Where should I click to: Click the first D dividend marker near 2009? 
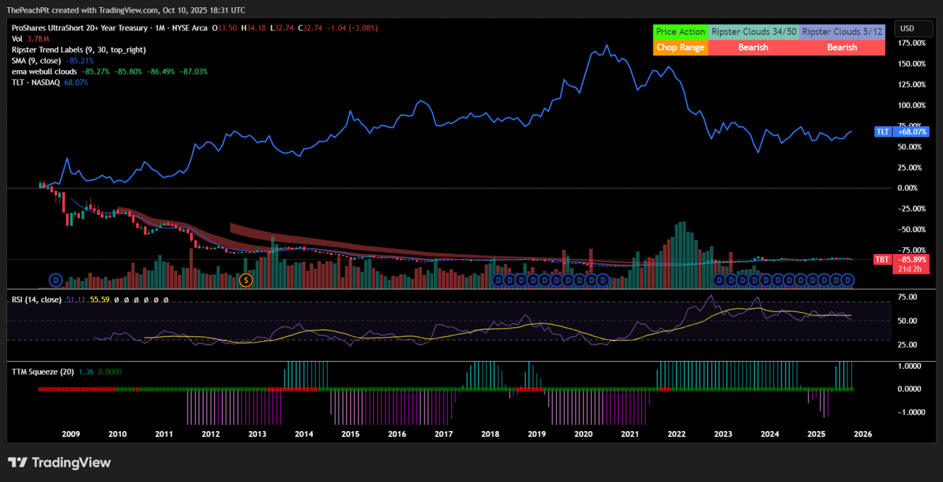[x=56, y=280]
